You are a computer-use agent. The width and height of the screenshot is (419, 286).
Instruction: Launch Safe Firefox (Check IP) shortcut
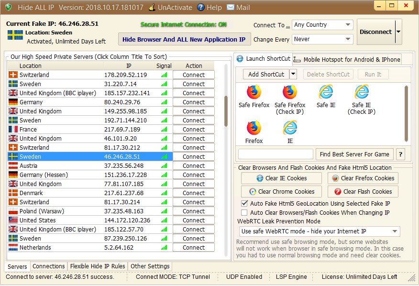290,92
